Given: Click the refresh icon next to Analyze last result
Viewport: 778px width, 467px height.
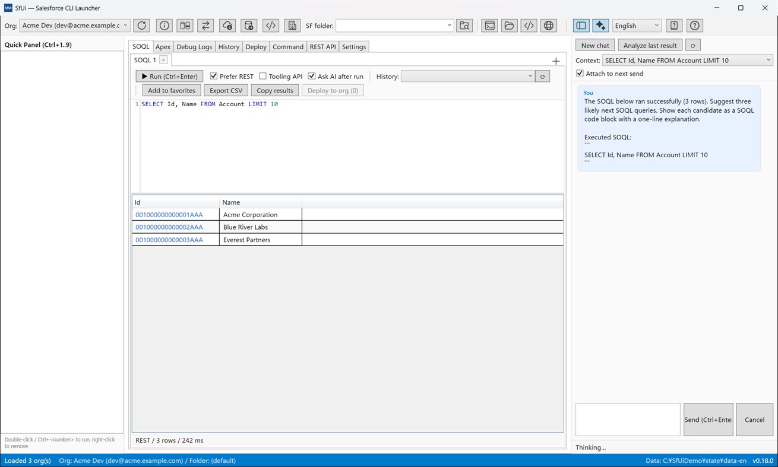Looking at the screenshot, I should tap(692, 45).
